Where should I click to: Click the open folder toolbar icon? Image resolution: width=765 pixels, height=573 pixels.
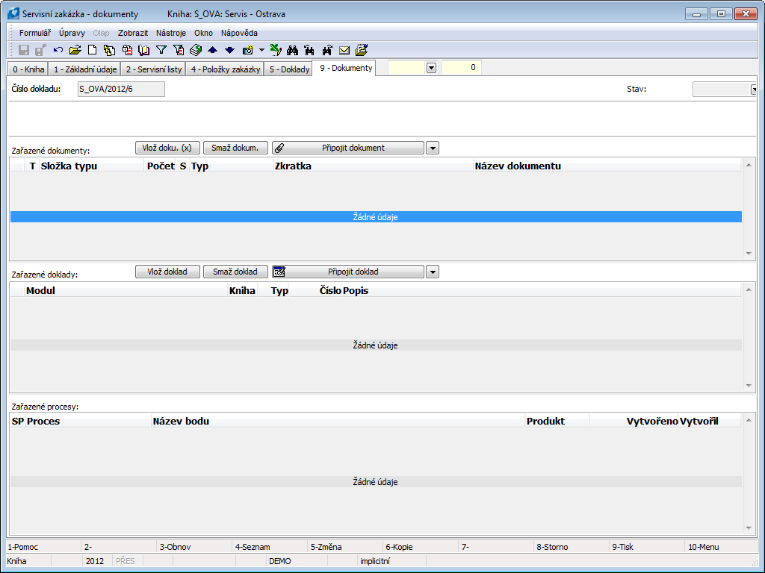pos(75,50)
